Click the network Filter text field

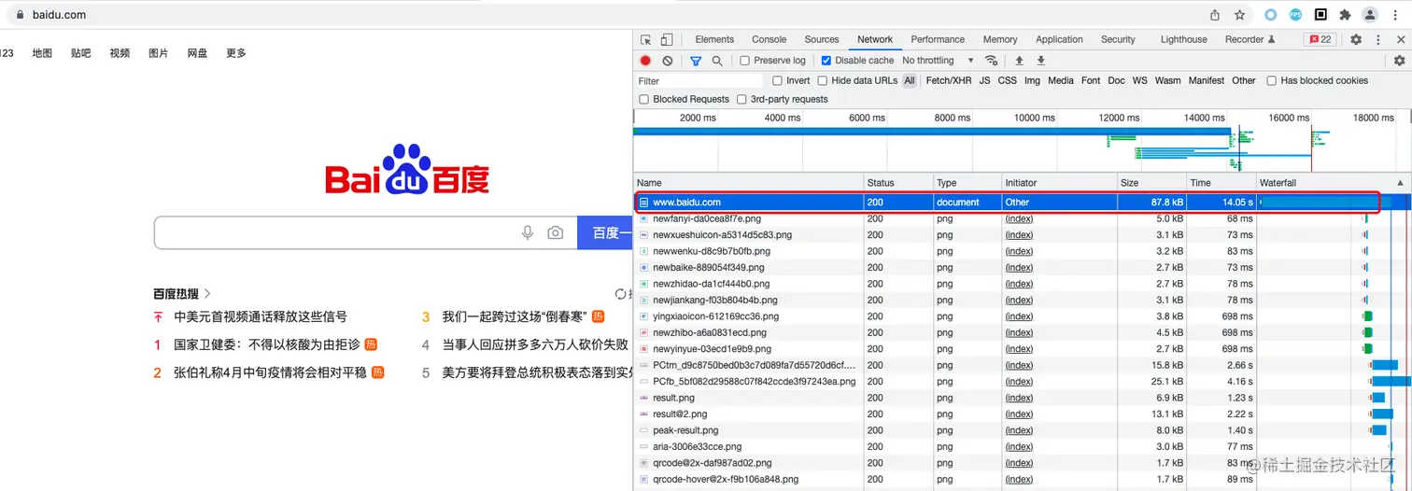[699, 81]
